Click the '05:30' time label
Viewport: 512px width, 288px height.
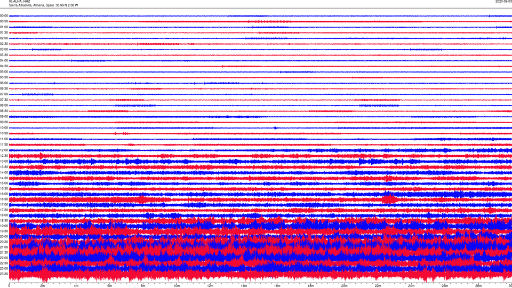pos(4,77)
